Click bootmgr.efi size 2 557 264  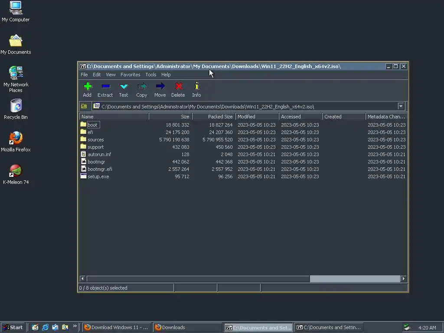179,169
